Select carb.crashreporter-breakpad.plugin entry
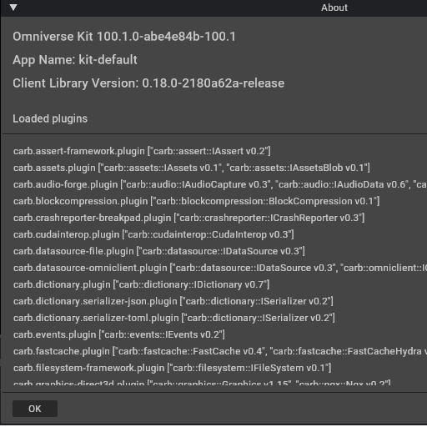 pos(189,218)
